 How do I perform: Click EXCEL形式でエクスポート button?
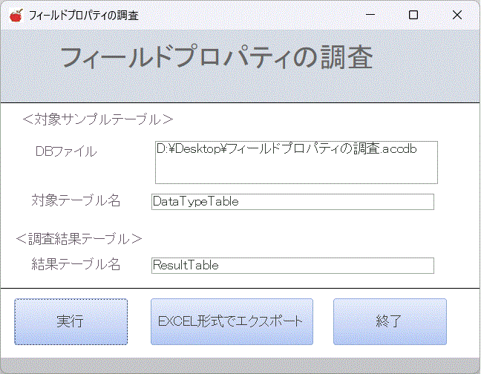[232, 321]
